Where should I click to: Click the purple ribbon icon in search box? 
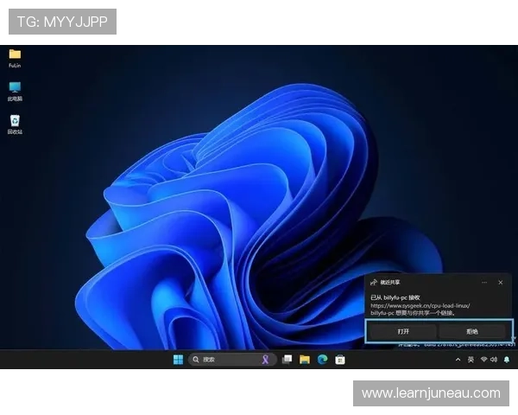[266, 360]
